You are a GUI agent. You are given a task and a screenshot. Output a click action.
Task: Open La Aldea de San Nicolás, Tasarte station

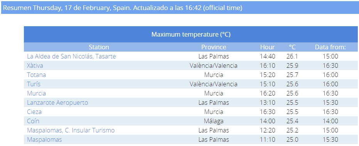coord(71,56)
